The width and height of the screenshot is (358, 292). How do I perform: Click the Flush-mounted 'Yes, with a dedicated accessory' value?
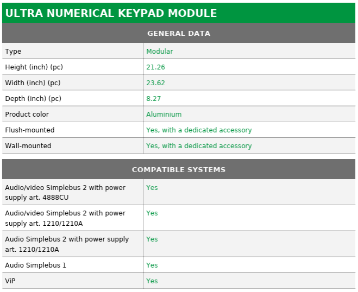tap(199, 130)
